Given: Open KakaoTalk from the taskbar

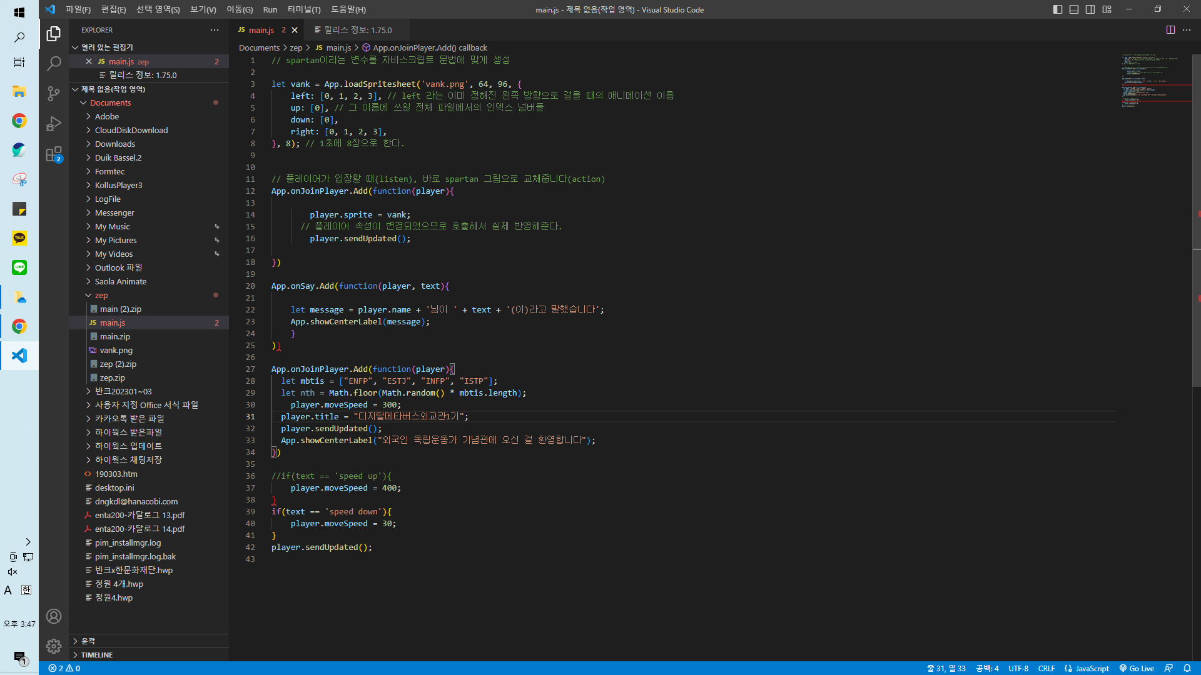Looking at the screenshot, I should 19,238.
